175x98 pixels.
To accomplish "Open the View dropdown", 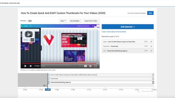I will (63, 21).
